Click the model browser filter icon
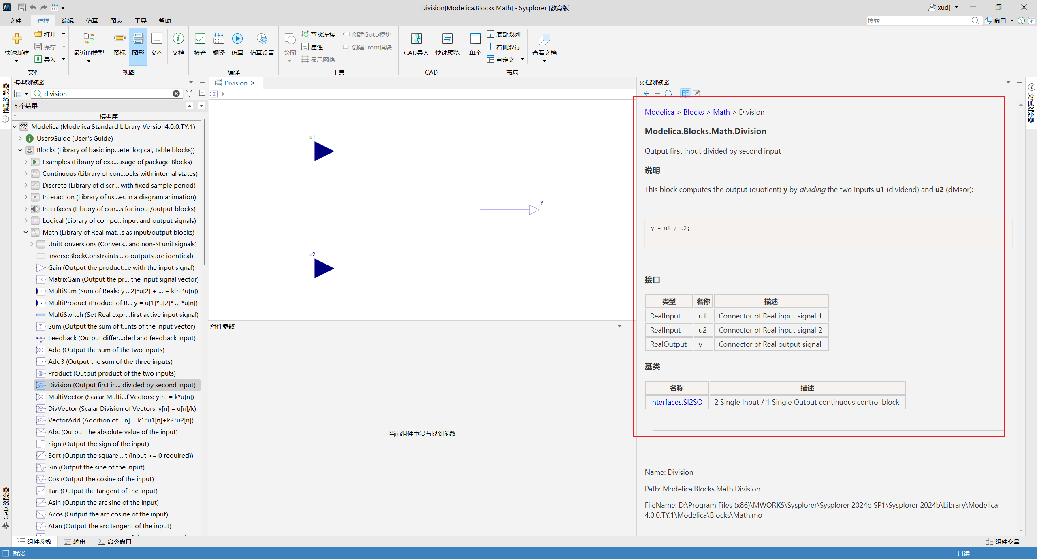Screen dimensions: 1037x559 (x=190, y=94)
